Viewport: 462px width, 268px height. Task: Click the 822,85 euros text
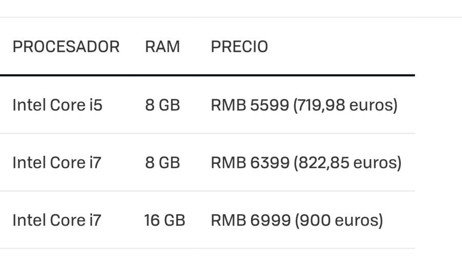(348, 162)
